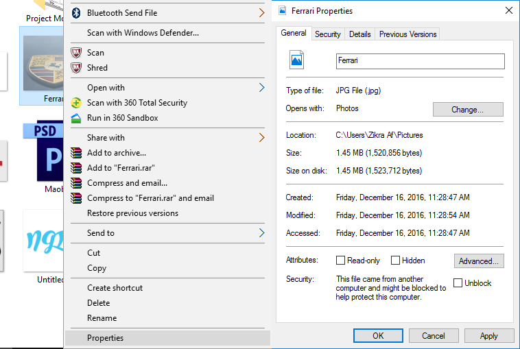Screen dimensions: 520x349
Task: Choose Delete from context menu
Action: pos(167,303)
